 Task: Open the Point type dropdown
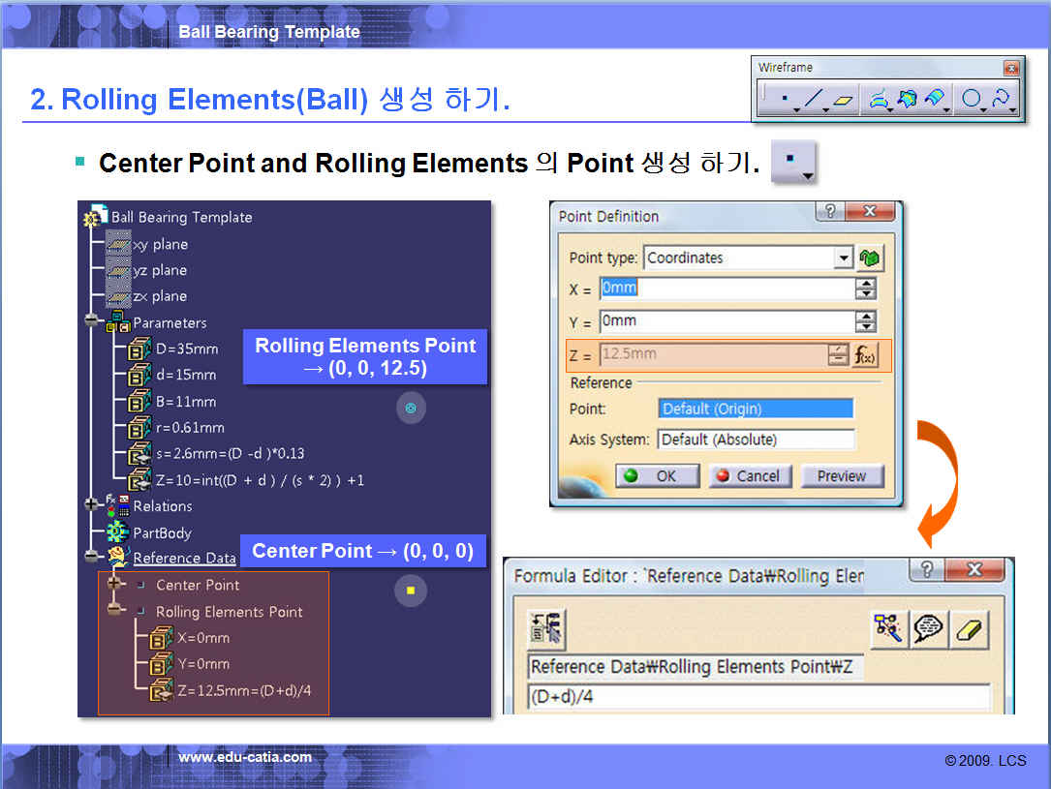click(x=843, y=258)
